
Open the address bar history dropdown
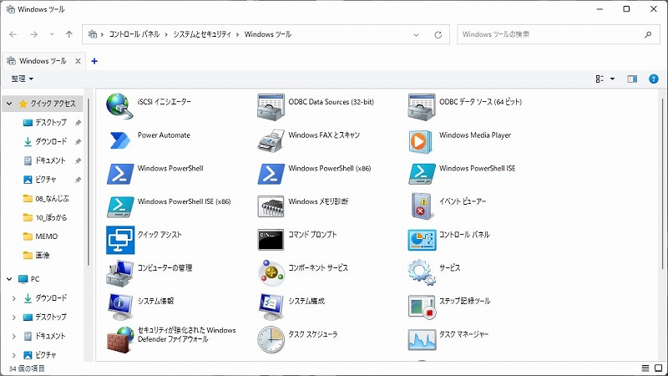click(x=416, y=35)
